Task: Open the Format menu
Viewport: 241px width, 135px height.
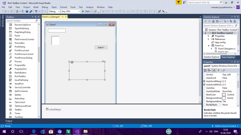Action: 63,7
